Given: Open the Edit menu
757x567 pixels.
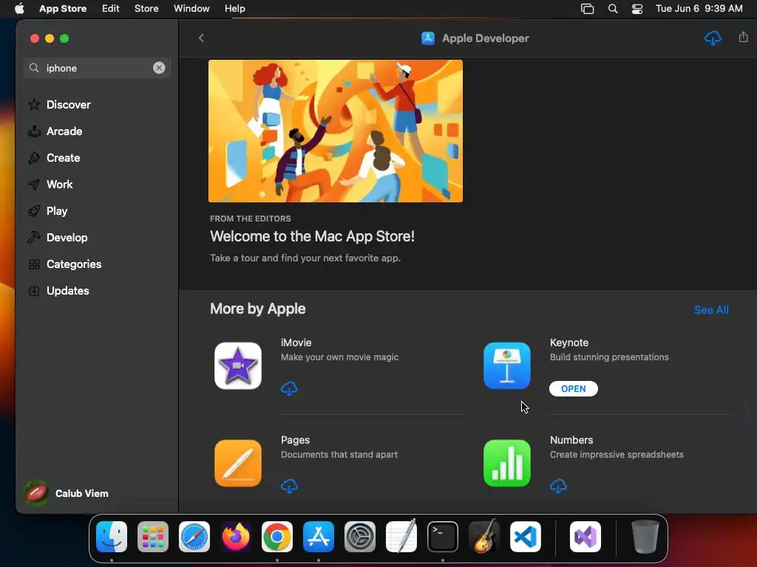Looking at the screenshot, I should click(111, 9).
